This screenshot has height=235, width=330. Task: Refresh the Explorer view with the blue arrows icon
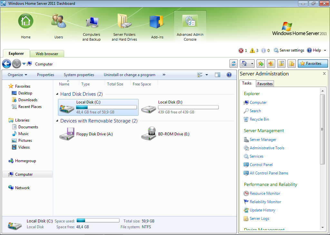point(233,64)
